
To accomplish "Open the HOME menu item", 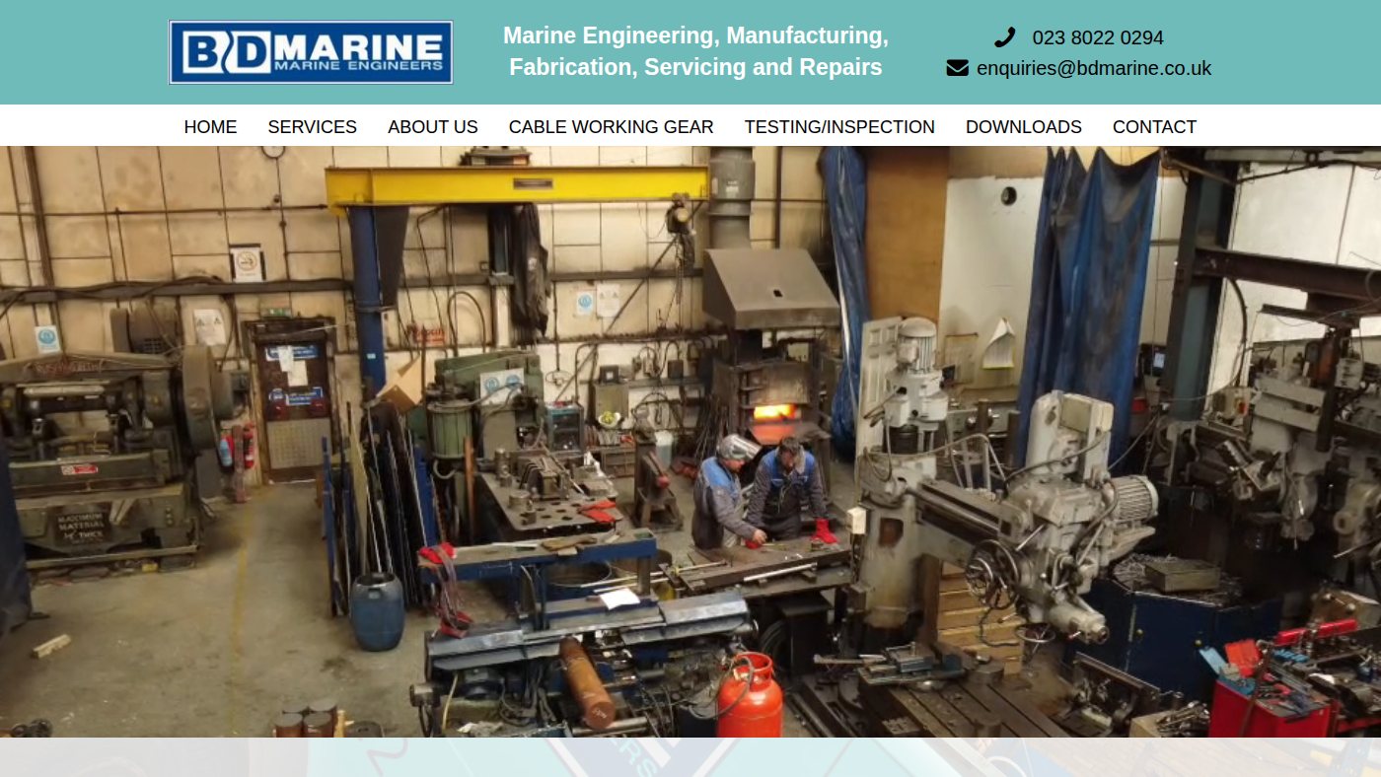I will 210,127.
